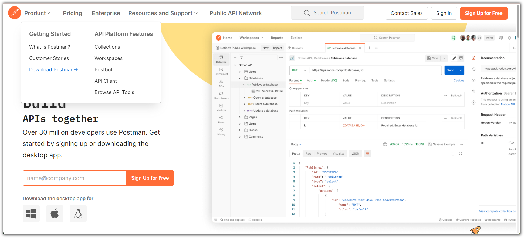Click the name@company.com email field
524x238 pixels.
pos(75,178)
